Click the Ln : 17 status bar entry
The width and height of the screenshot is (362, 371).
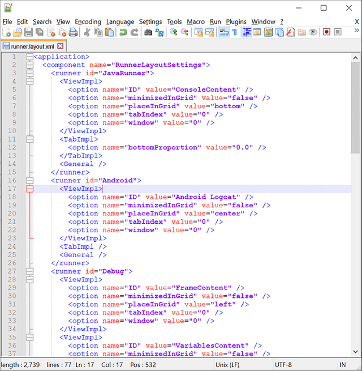(x=85, y=365)
